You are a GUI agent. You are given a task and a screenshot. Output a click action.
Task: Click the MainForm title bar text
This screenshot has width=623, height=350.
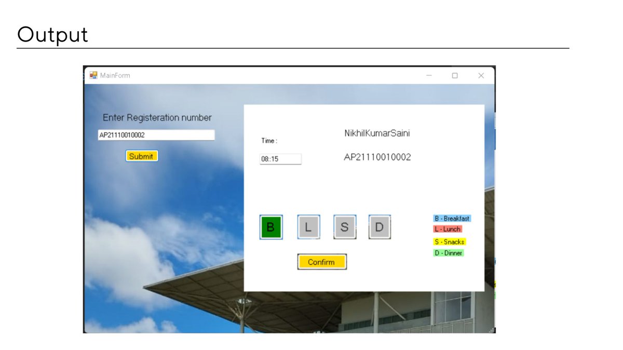pos(115,75)
